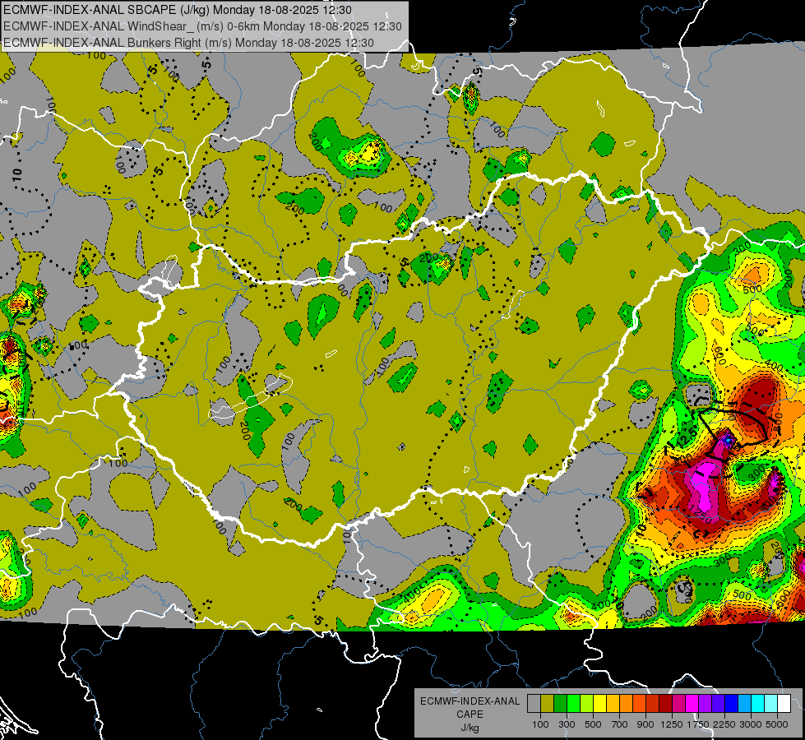Screen dimensions: 805x740
Task: Click the sky blue swatch left of 3000
Action: pos(744,704)
